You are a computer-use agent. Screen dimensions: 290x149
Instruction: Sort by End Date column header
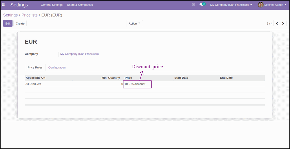(226, 78)
